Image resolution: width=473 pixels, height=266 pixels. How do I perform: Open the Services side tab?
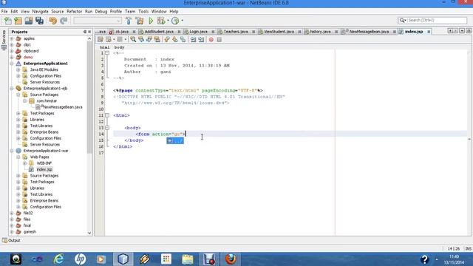point(4,40)
